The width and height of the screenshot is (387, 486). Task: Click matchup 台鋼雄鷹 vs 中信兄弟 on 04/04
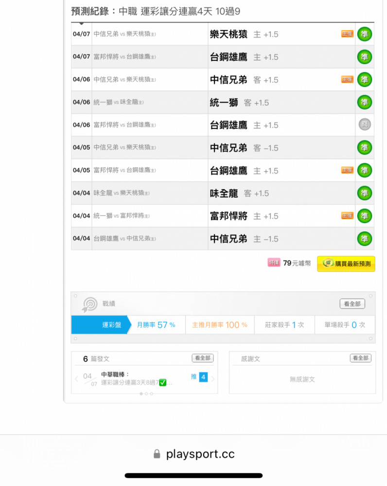(124, 238)
